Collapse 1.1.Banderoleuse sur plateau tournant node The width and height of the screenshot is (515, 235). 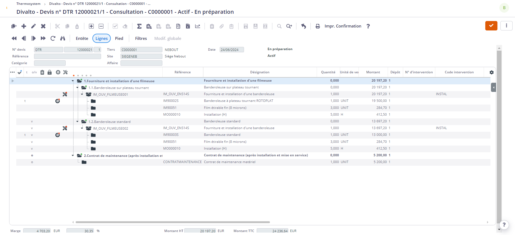(x=77, y=88)
